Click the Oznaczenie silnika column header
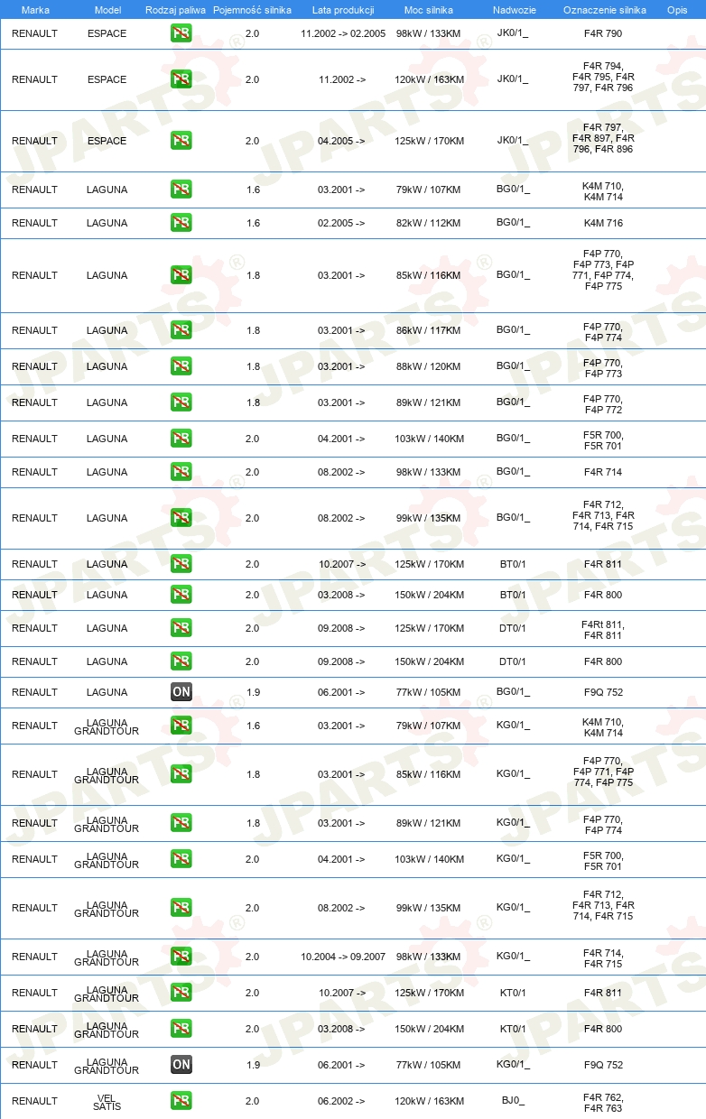Image resolution: width=706 pixels, height=1119 pixels. [605, 9]
